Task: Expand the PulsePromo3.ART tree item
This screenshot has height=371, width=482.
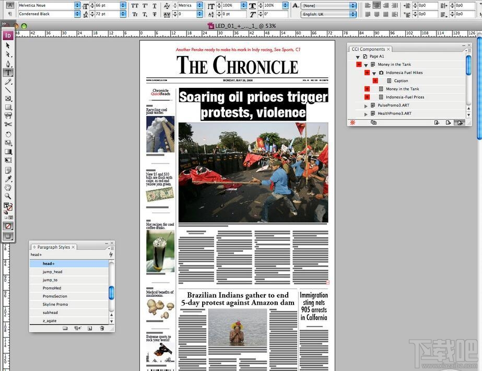Action: (366, 105)
